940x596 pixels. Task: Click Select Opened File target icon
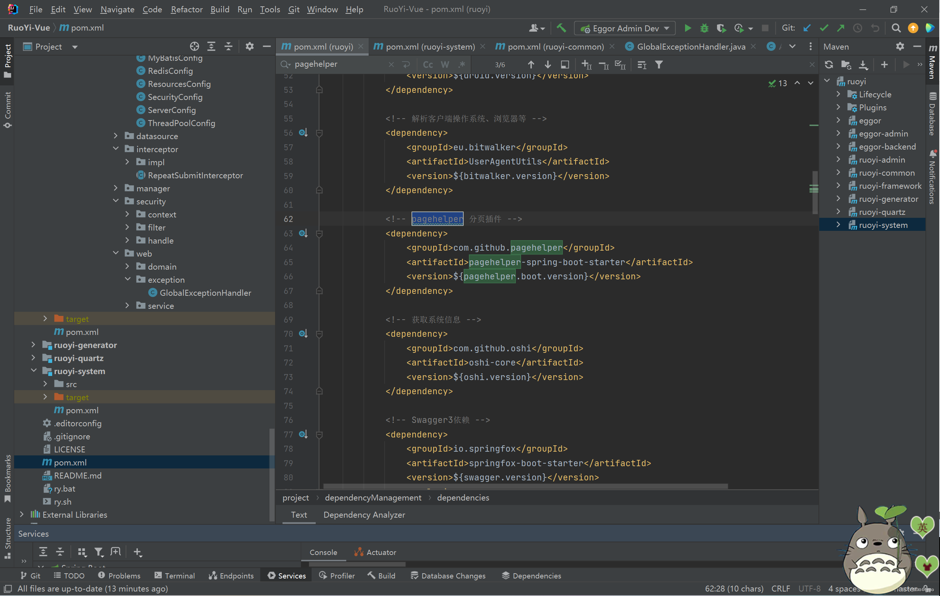click(194, 47)
